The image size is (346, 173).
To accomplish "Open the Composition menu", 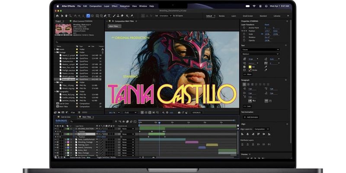I will 96,6.
